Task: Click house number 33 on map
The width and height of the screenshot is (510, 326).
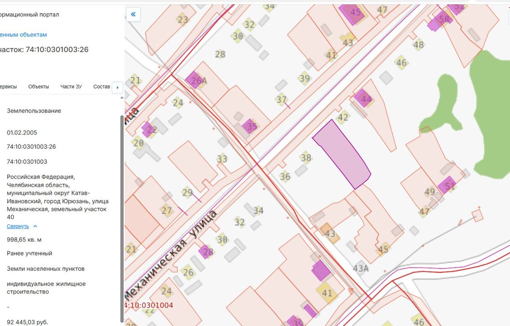Action: pyautogui.click(x=222, y=159)
